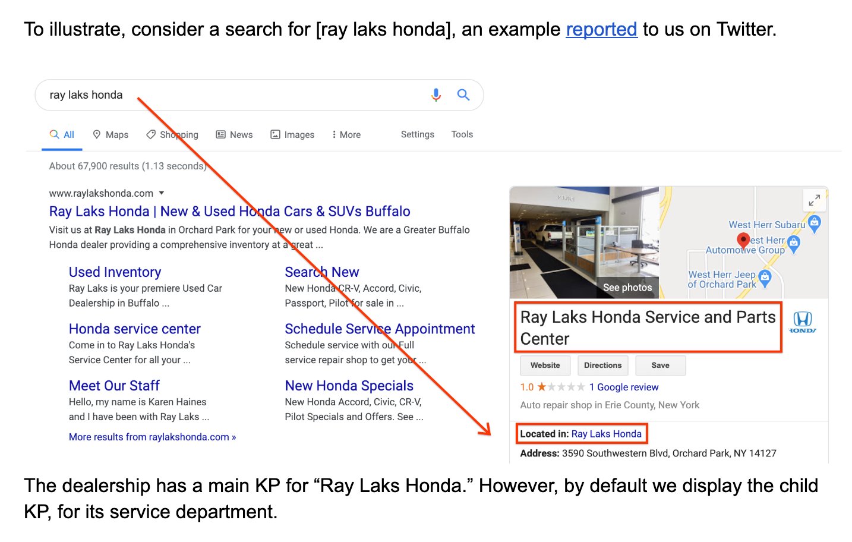852x542 pixels.
Task: Switch to the Shopping tab
Action: [172, 135]
